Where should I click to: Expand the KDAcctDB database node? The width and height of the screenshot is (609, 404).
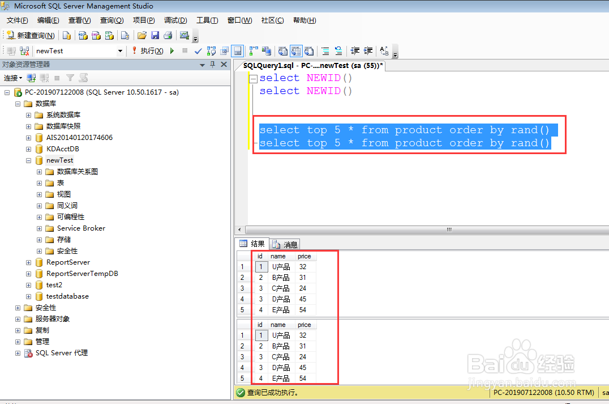click(28, 150)
